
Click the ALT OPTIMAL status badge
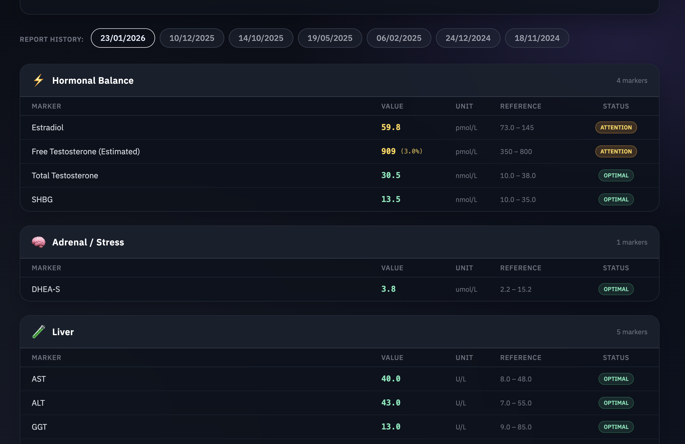tap(616, 403)
